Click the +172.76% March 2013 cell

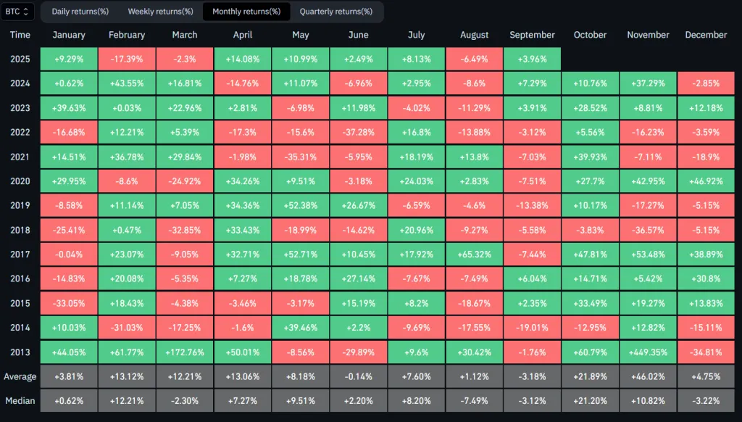(x=185, y=353)
